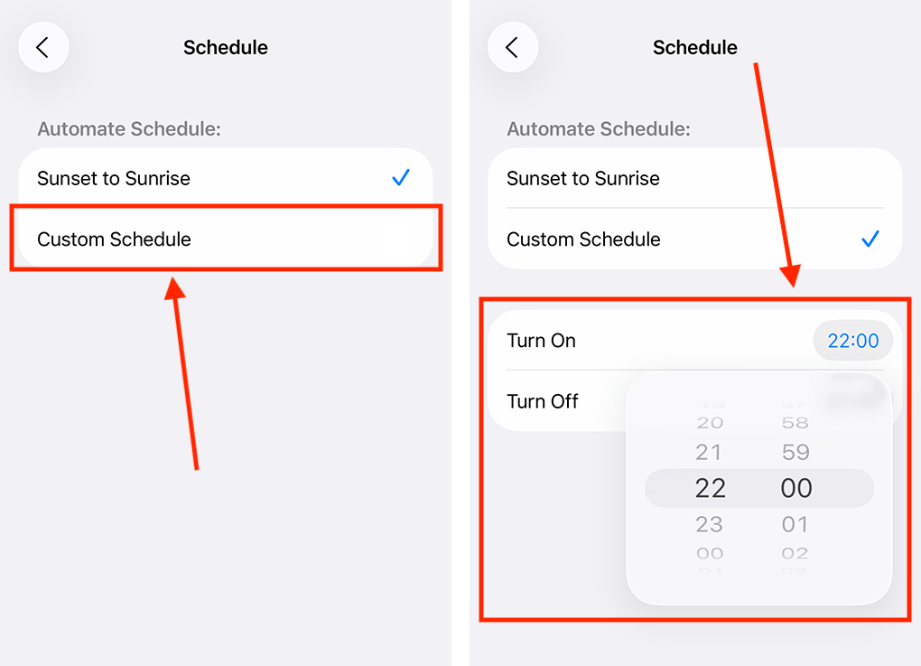
Task: Open the Turn Off time row
Action: 543,401
